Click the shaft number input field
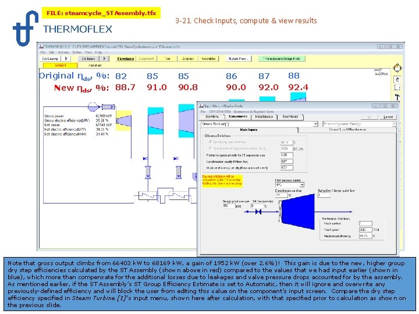The image size is (419, 314). click(x=365, y=224)
